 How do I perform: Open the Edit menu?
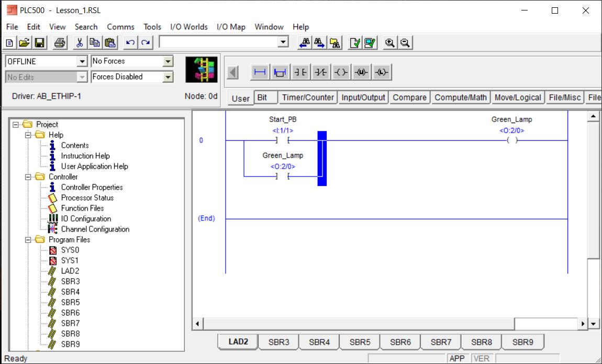pyautogui.click(x=34, y=27)
